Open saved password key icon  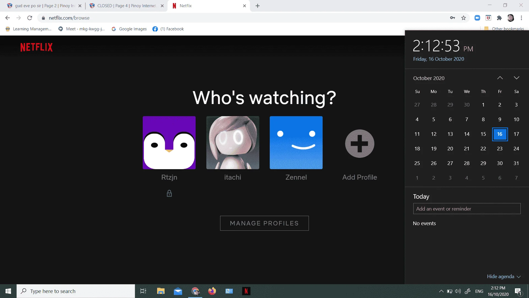tap(452, 18)
